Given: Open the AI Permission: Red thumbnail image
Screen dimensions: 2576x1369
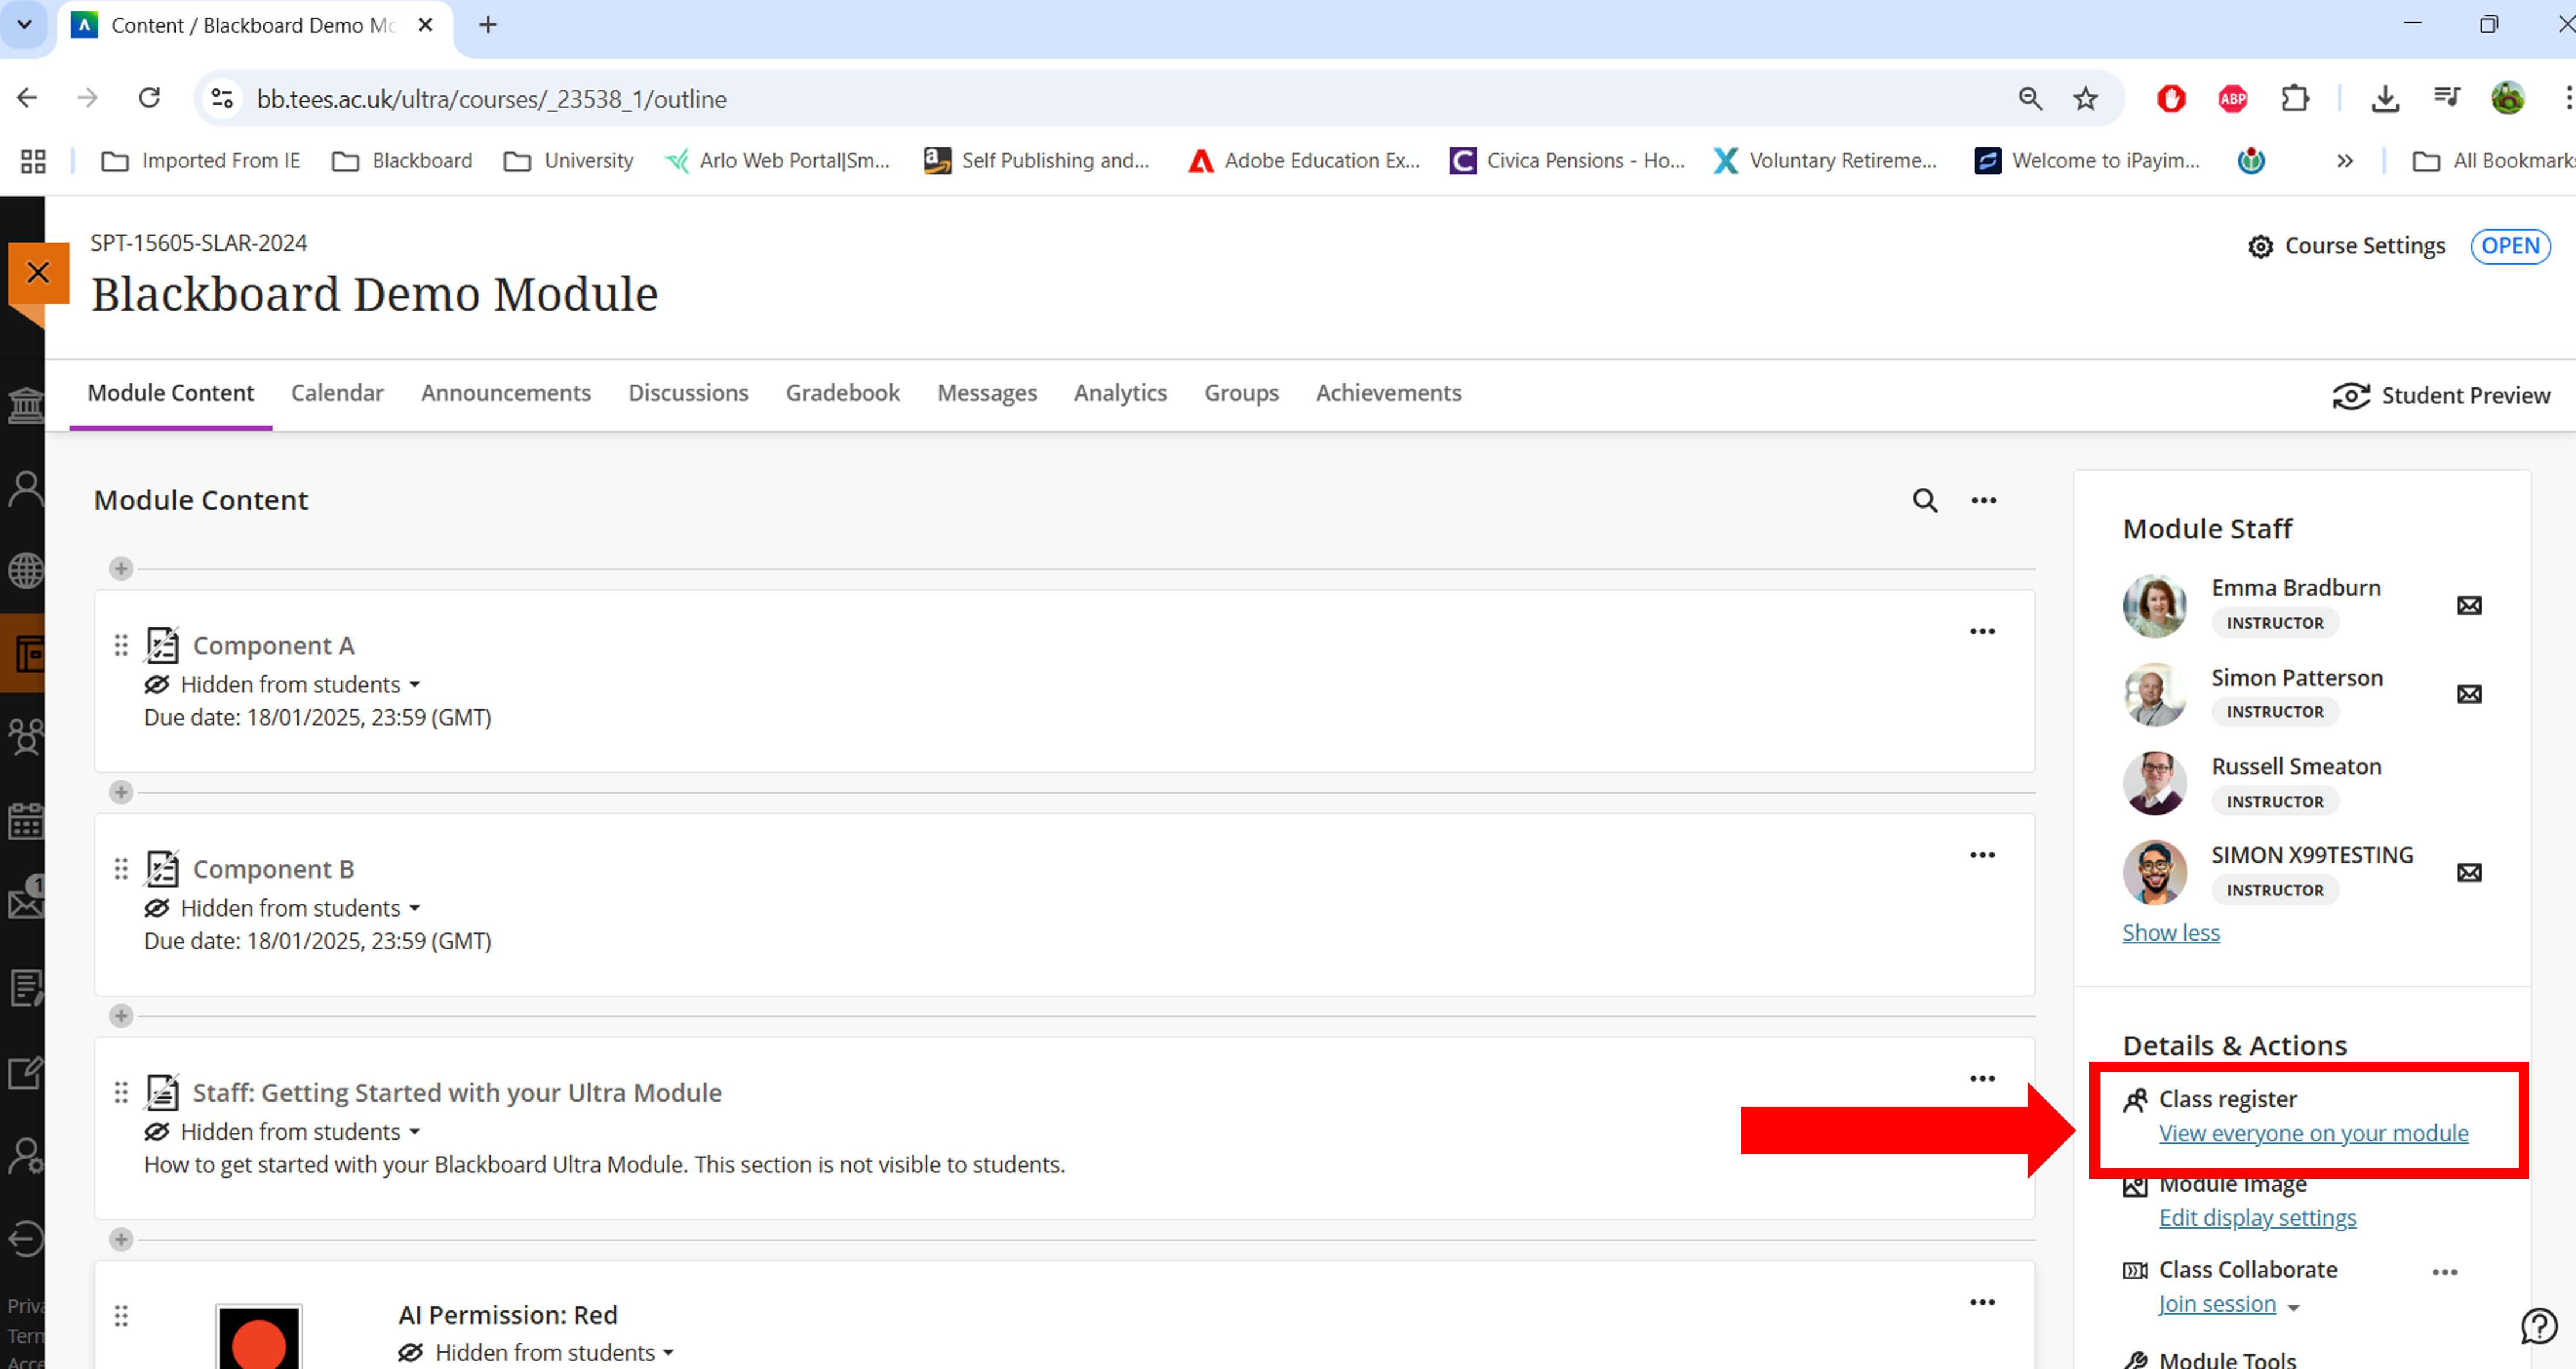Looking at the screenshot, I should [x=258, y=1336].
